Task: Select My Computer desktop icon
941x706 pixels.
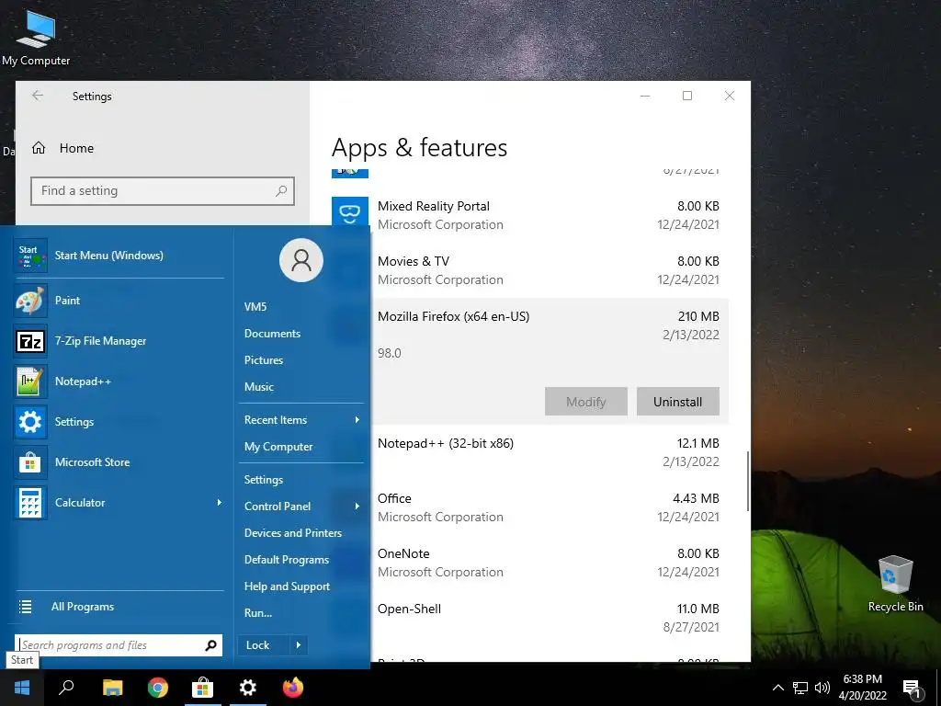Action: tap(36, 37)
